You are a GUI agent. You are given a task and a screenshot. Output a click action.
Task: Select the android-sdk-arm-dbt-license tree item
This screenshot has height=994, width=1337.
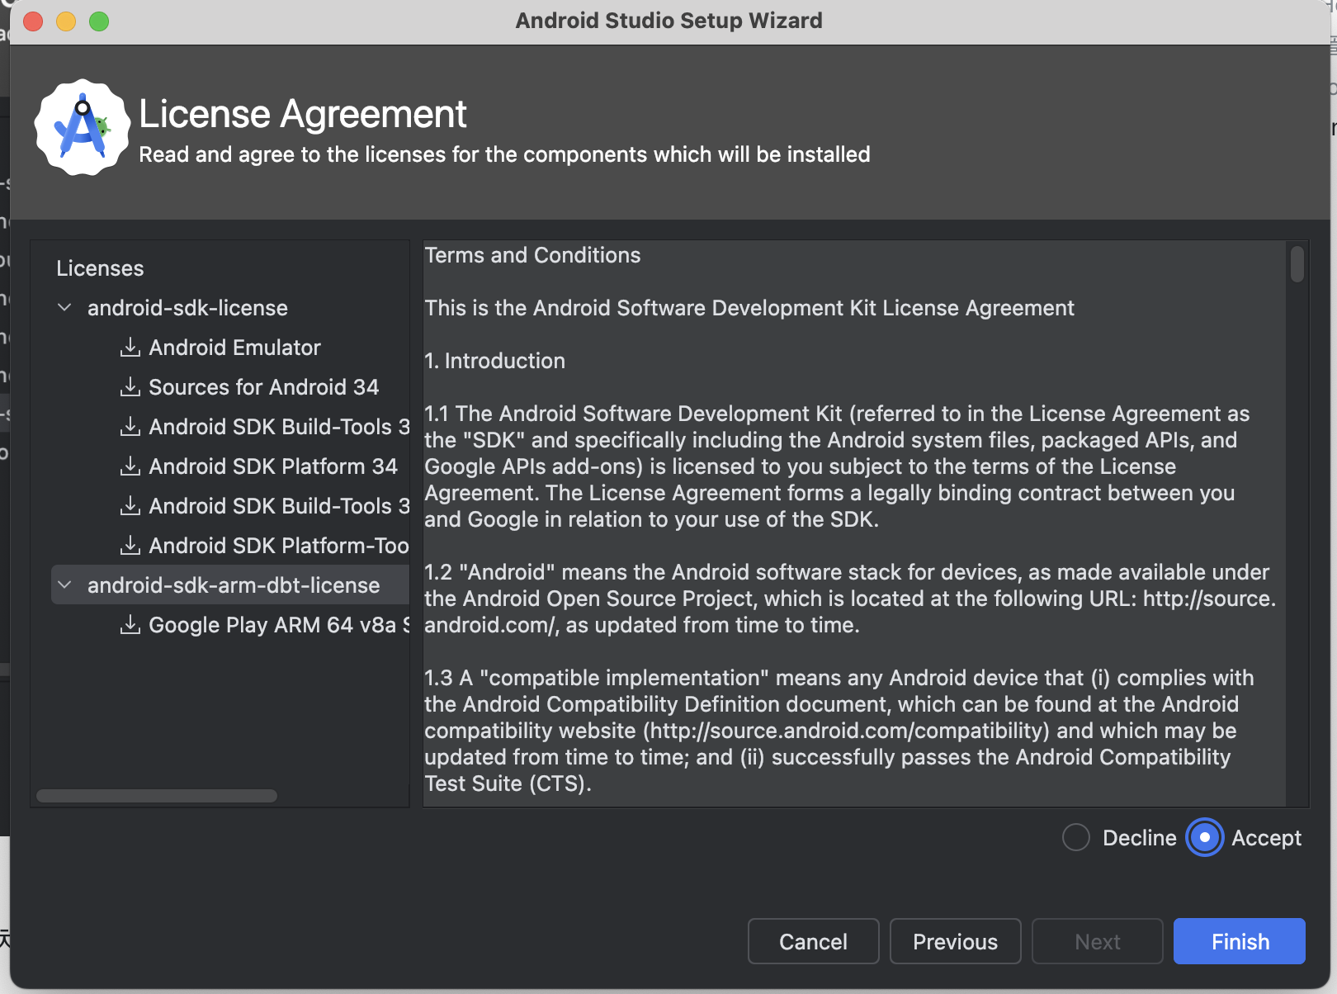[234, 585]
